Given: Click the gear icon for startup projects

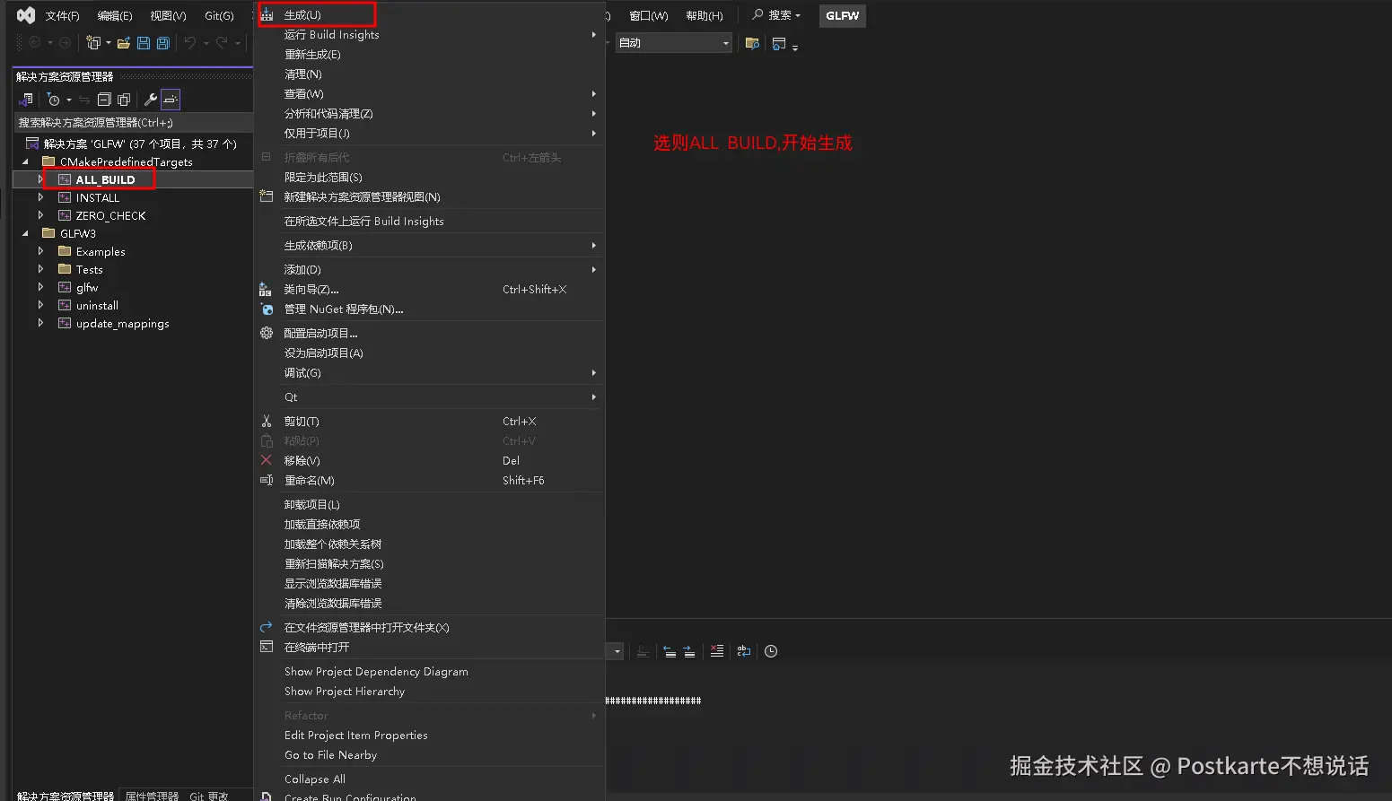Looking at the screenshot, I should point(267,333).
